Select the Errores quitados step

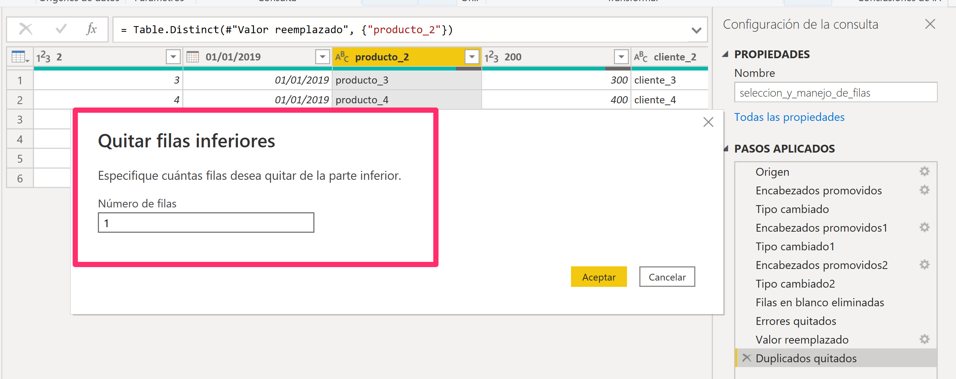[836, 321]
